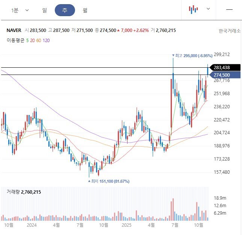Image resolution: width=242 pixels, height=235 pixels.
Task: Select the orange 60 moving average
Action: point(39,41)
